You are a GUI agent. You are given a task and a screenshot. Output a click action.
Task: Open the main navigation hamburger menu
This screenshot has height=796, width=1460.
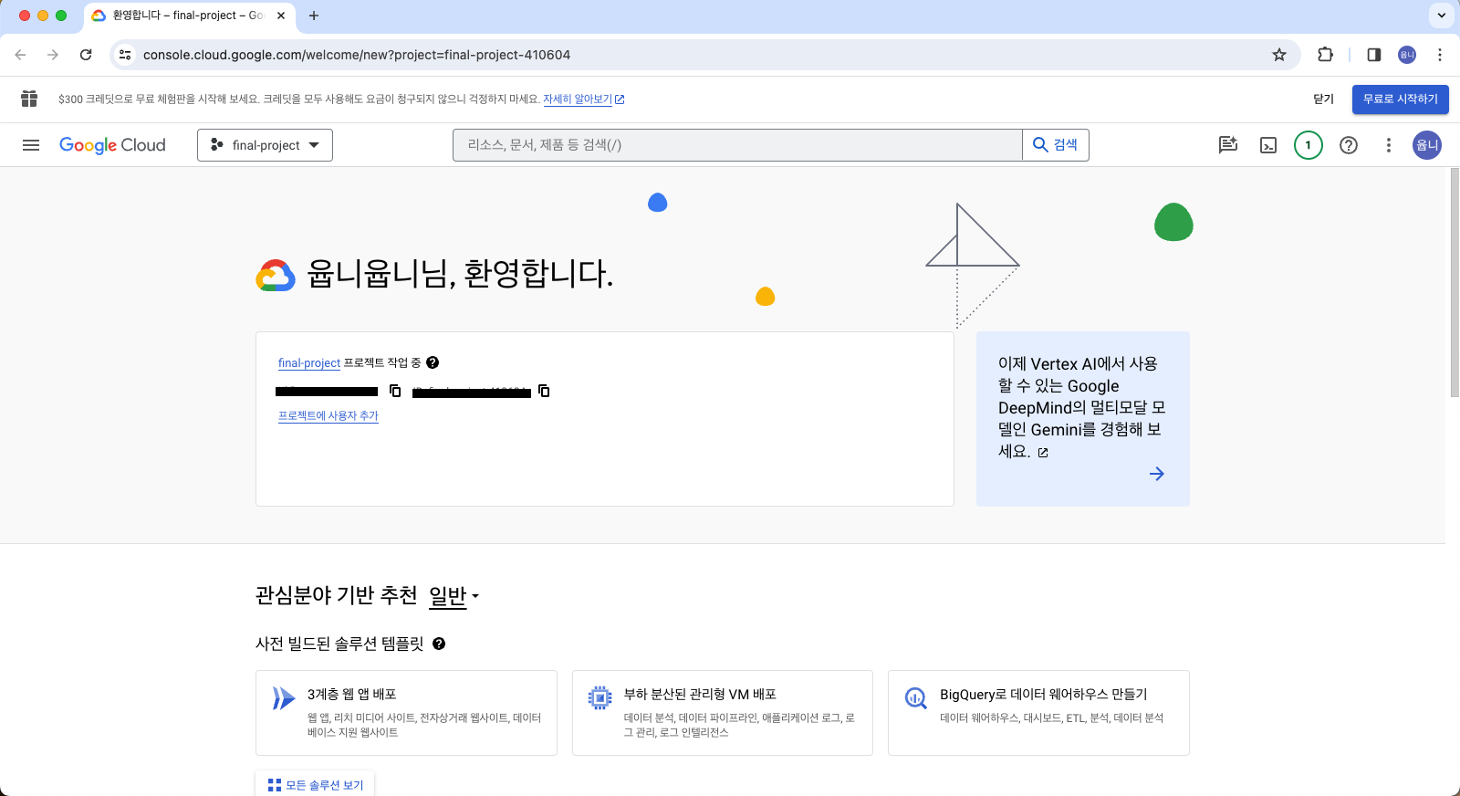tap(31, 145)
